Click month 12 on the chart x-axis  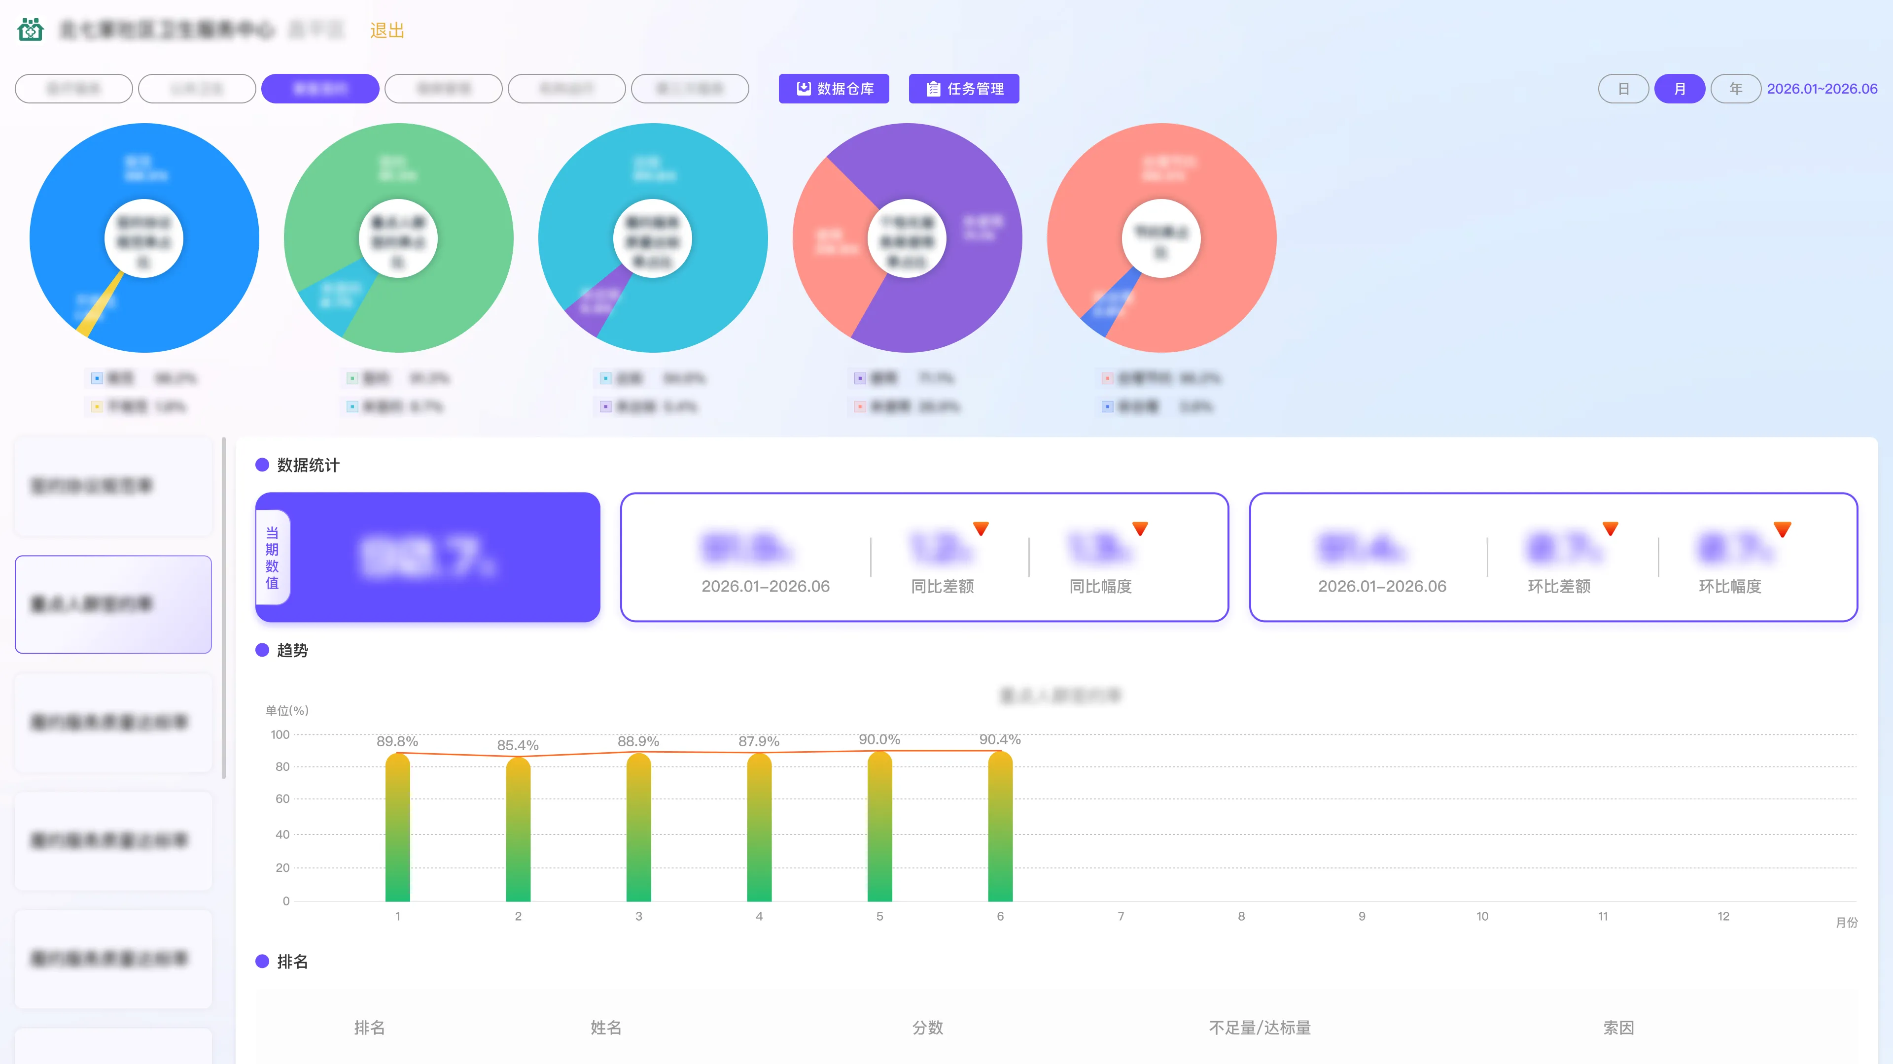click(x=1723, y=916)
